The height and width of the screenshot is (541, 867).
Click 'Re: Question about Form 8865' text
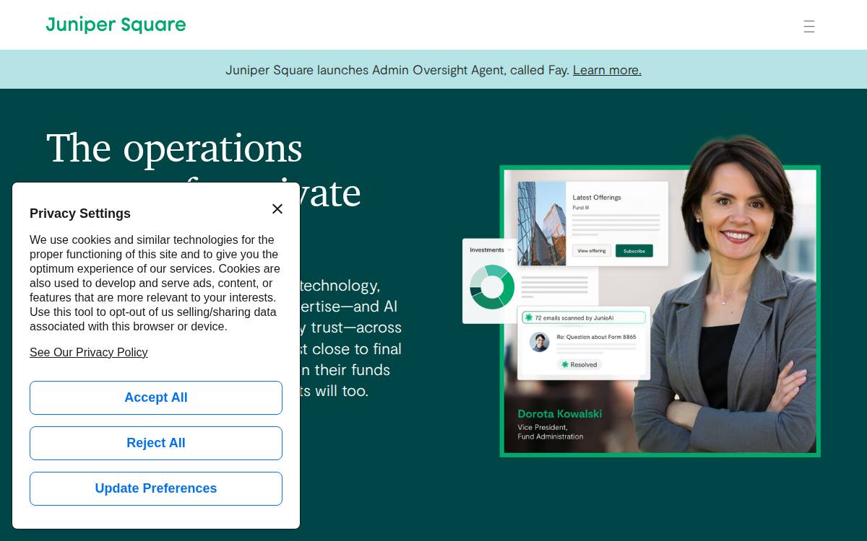coord(596,337)
